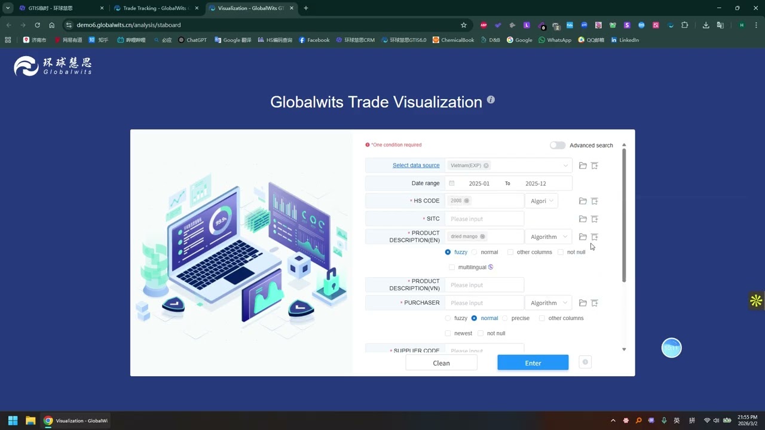Check not null under PRODUCT DESCRIPTION(EN)
The width and height of the screenshot is (765, 430).
tap(561, 252)
